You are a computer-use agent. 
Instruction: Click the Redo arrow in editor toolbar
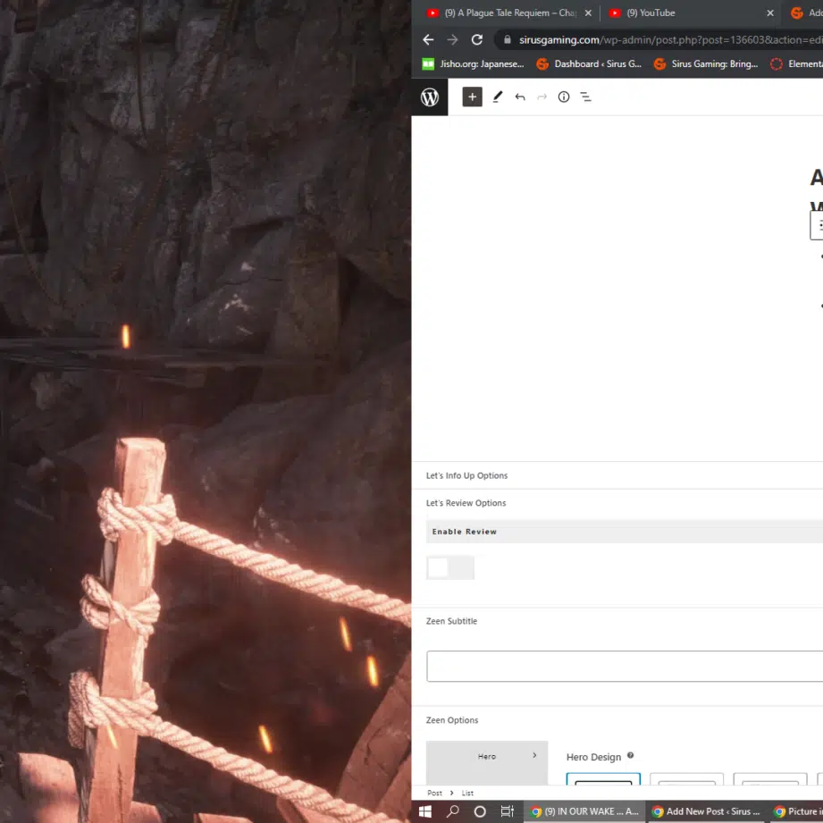[x=542, y=97]
